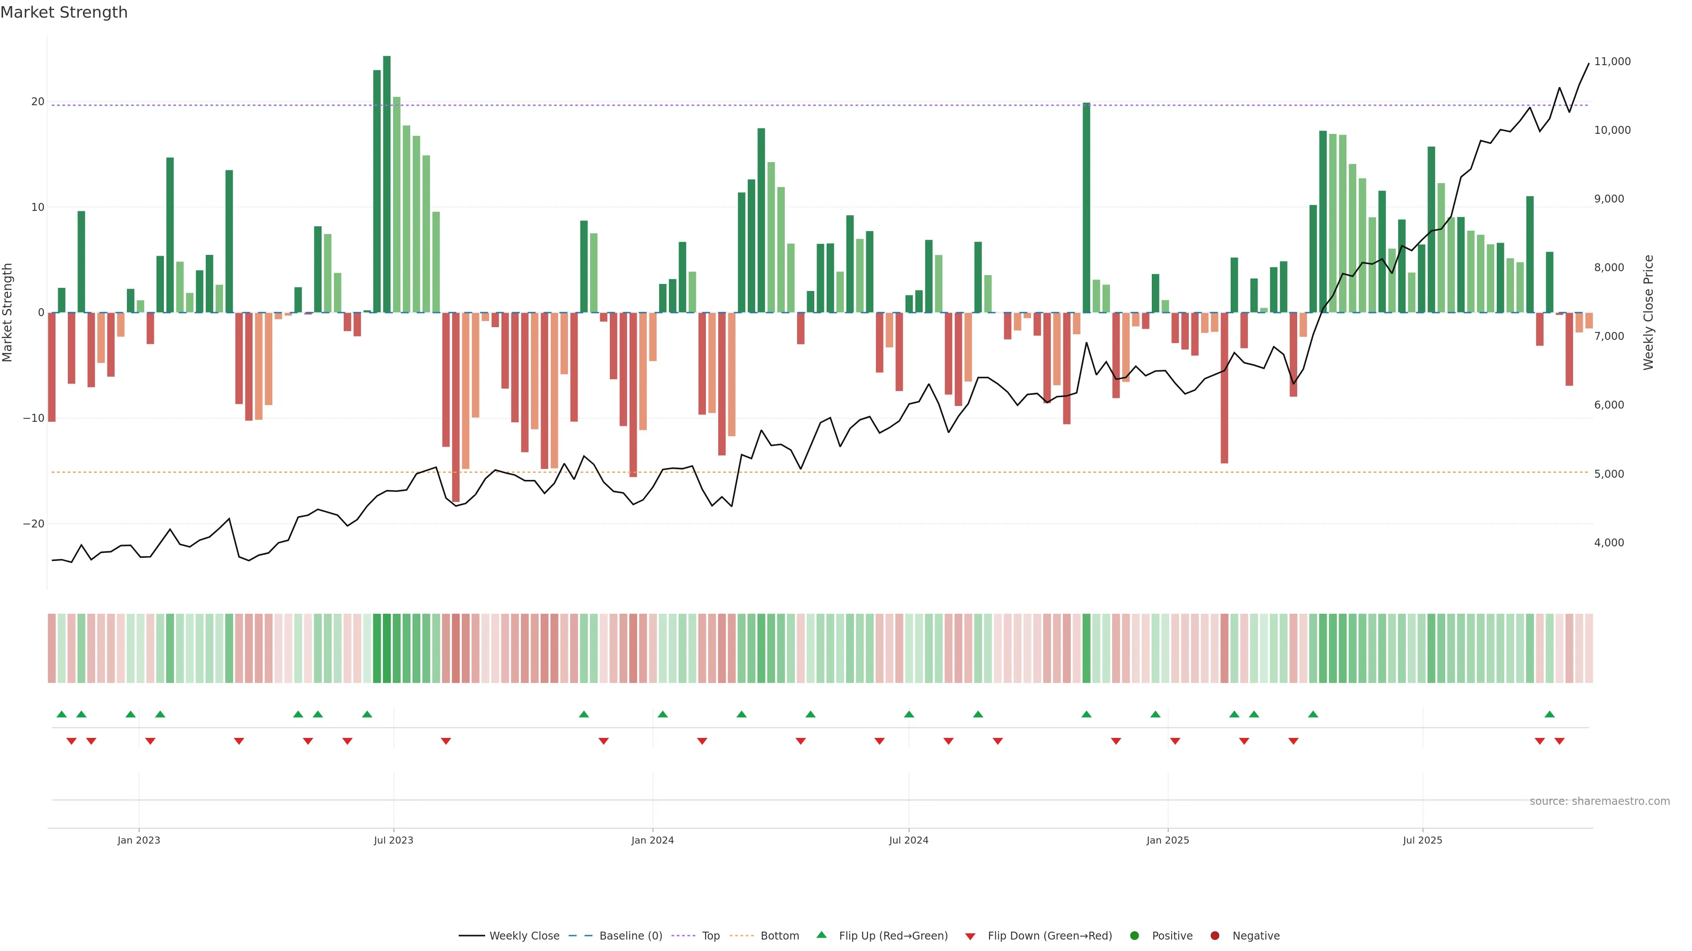Click the Jul 2025 x-axis label

click(x=1422, y=840)
